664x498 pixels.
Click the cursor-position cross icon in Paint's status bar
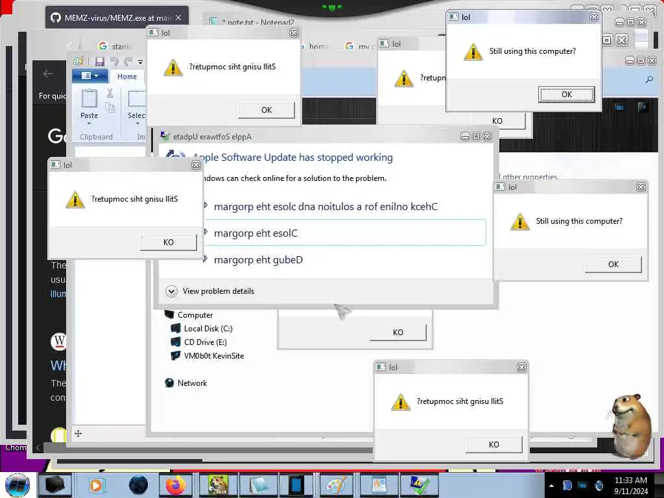[x=78, y=433]
